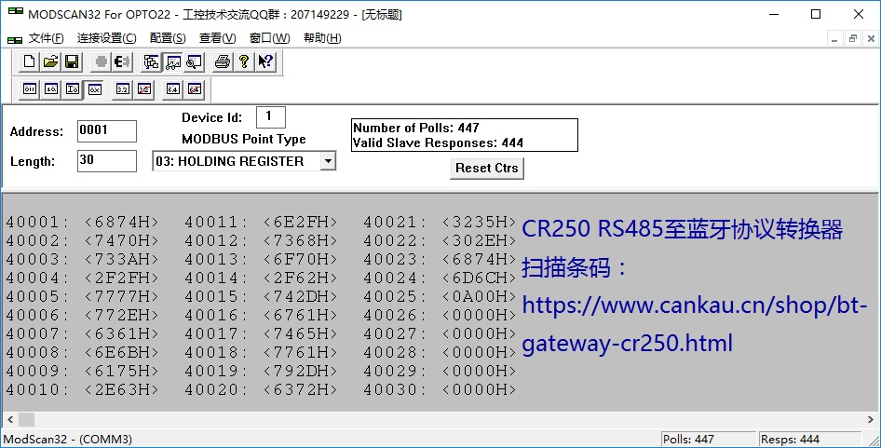Click register 40008 value <6E6BH>

tap(121, 352)
